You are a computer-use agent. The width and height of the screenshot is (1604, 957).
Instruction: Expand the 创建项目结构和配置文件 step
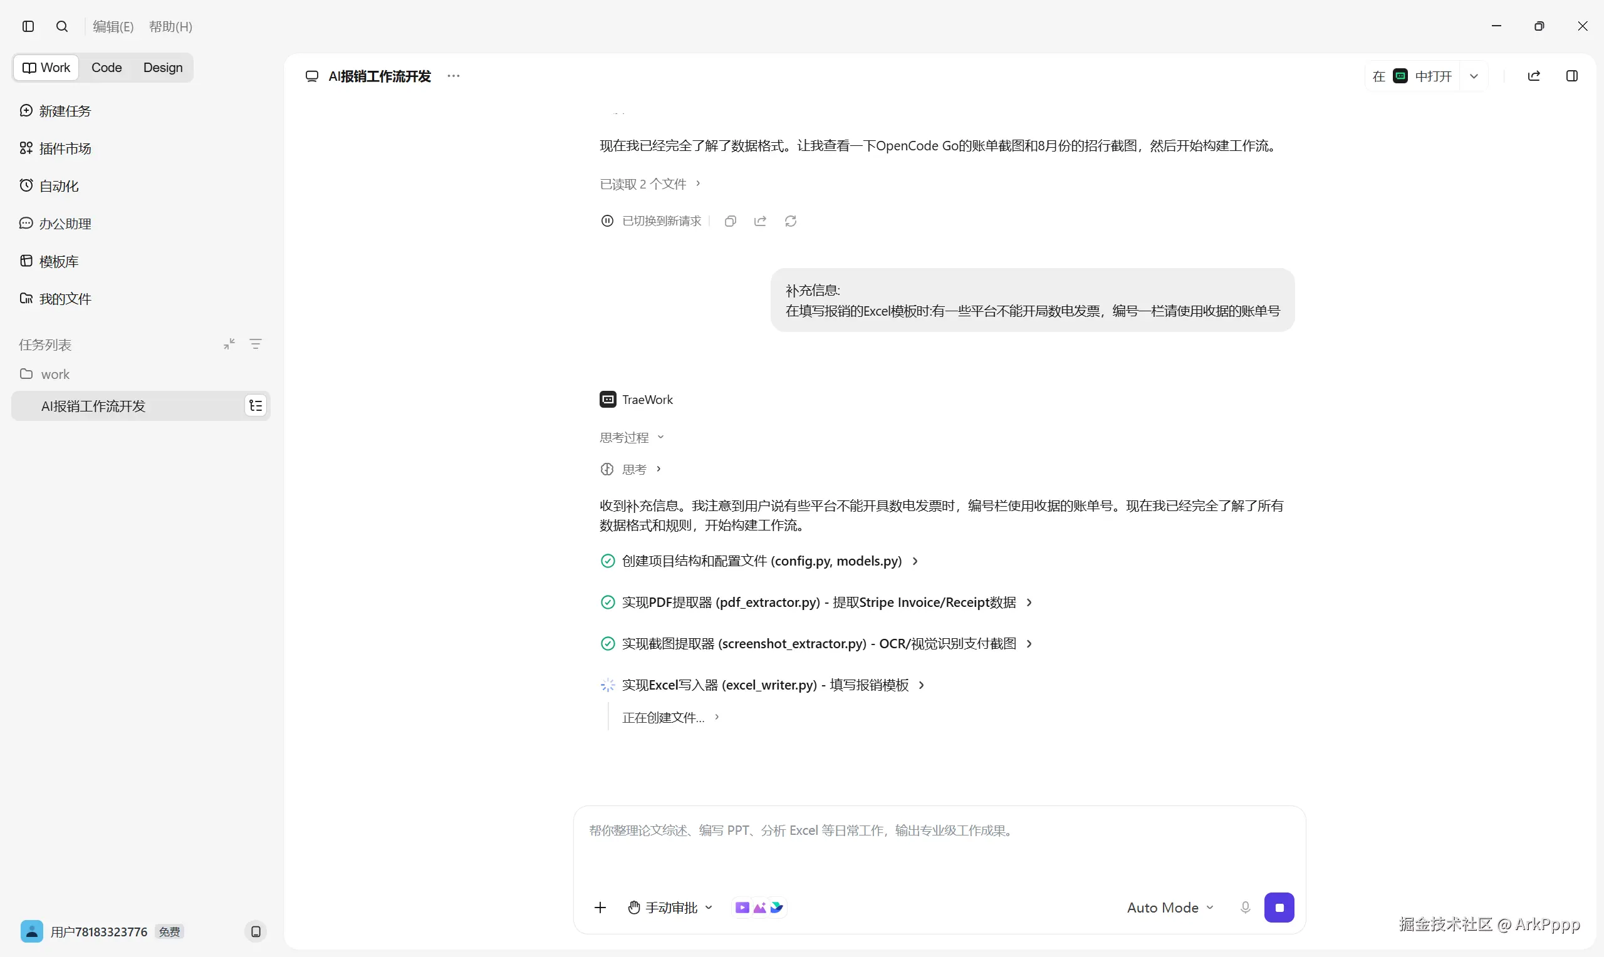click(759, 561)
